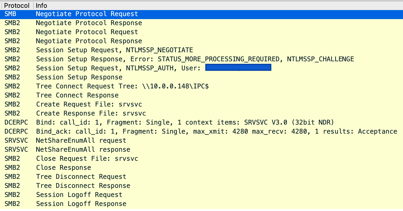
Task: Select the Session Logoff Request packet
Action: [x=79, y=195]
